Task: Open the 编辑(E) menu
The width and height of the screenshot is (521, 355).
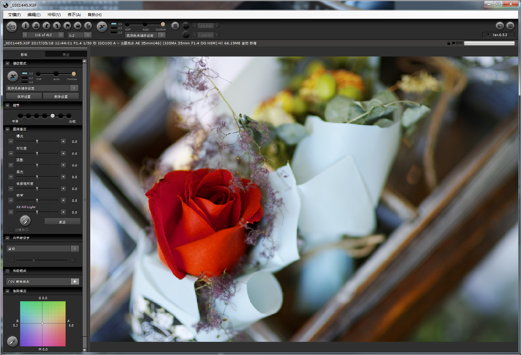Action: 34,15
